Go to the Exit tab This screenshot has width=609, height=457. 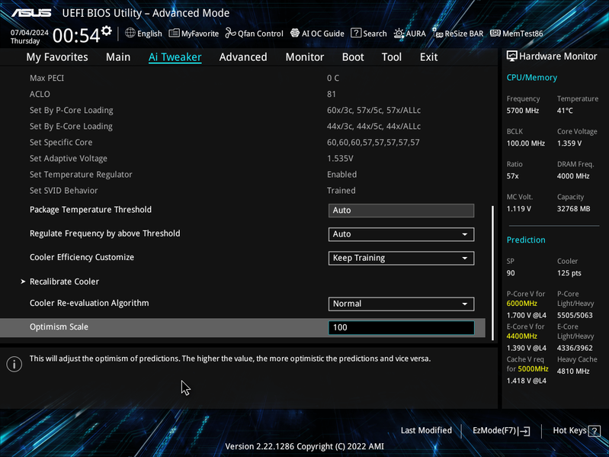(x=429, y=57)
